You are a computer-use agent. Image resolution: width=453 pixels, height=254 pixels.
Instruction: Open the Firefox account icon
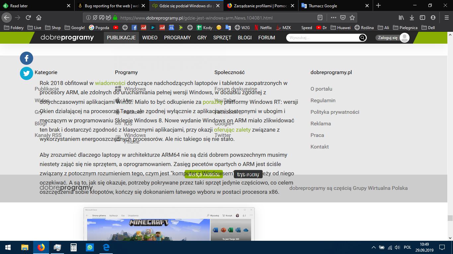click(x=433, y=18)
